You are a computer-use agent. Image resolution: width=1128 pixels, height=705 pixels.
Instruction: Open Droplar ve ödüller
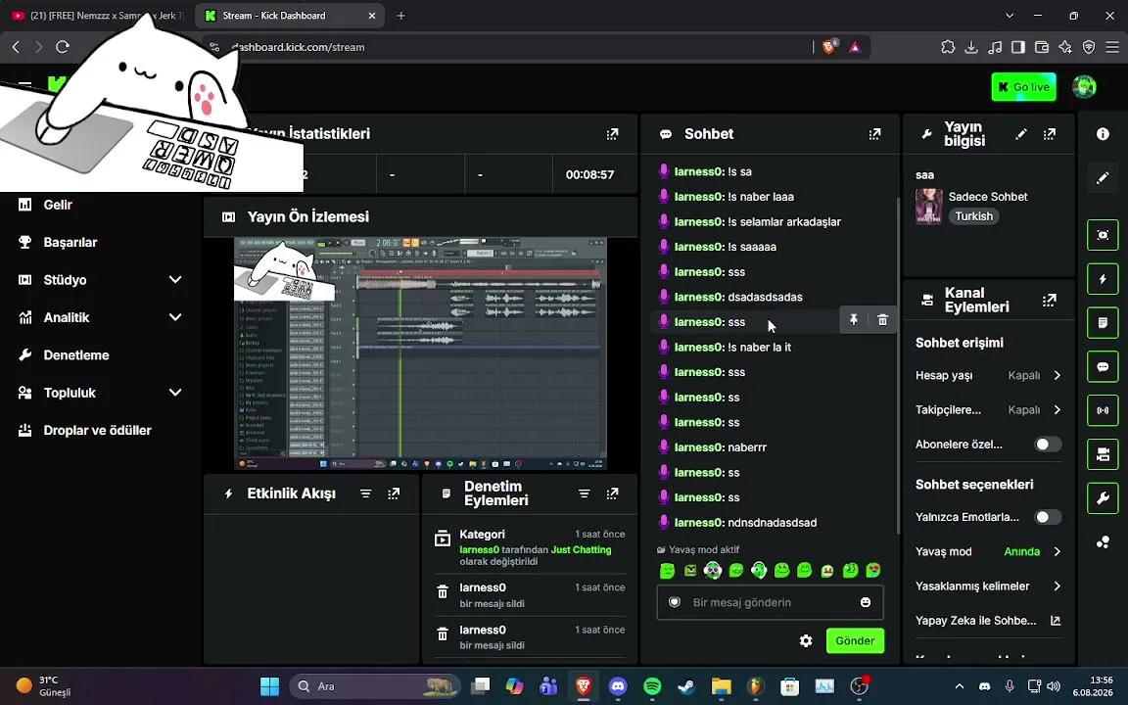99,430
